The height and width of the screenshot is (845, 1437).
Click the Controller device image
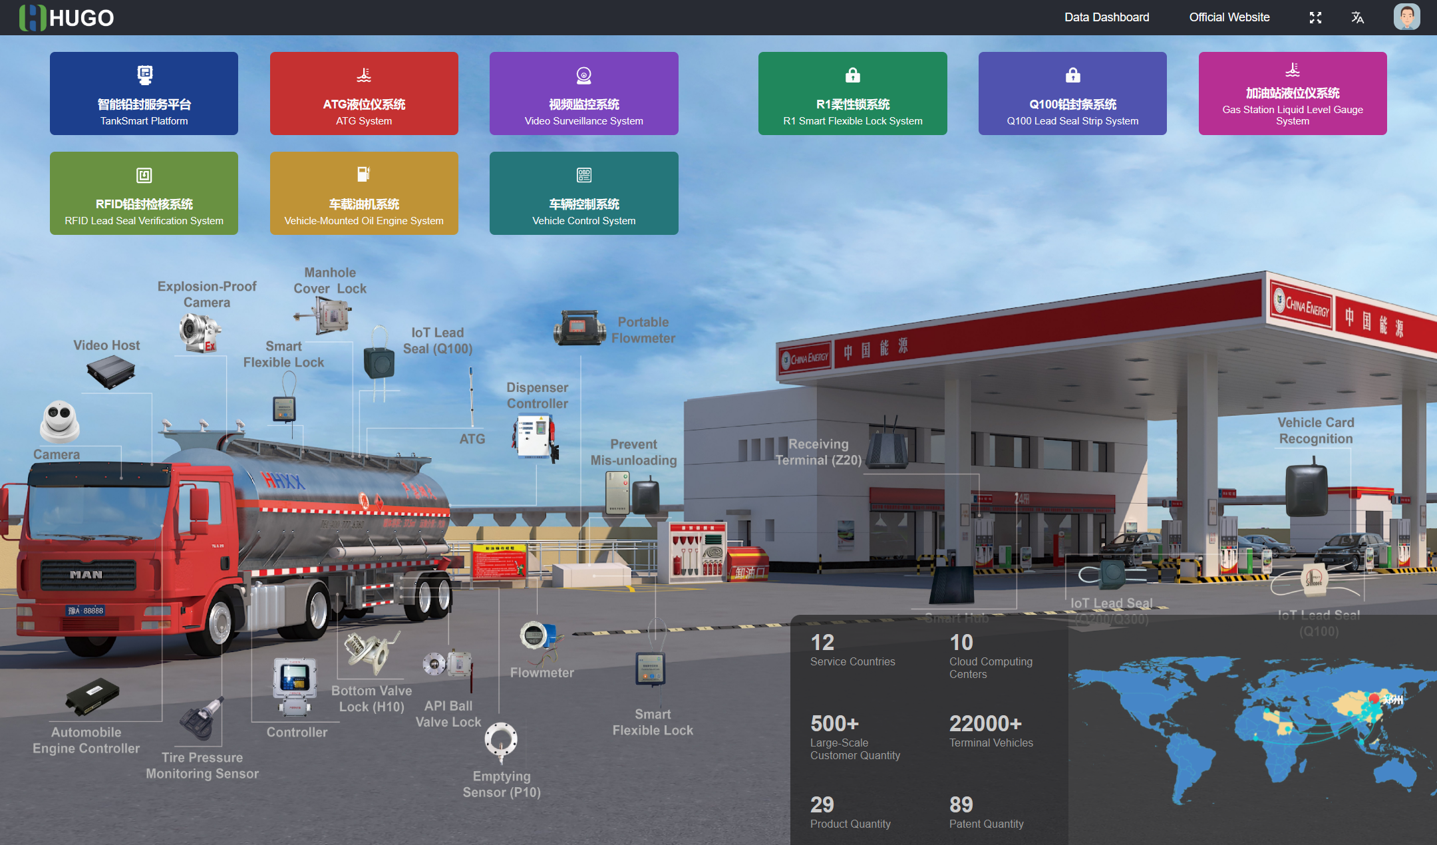tap(294, 687)
